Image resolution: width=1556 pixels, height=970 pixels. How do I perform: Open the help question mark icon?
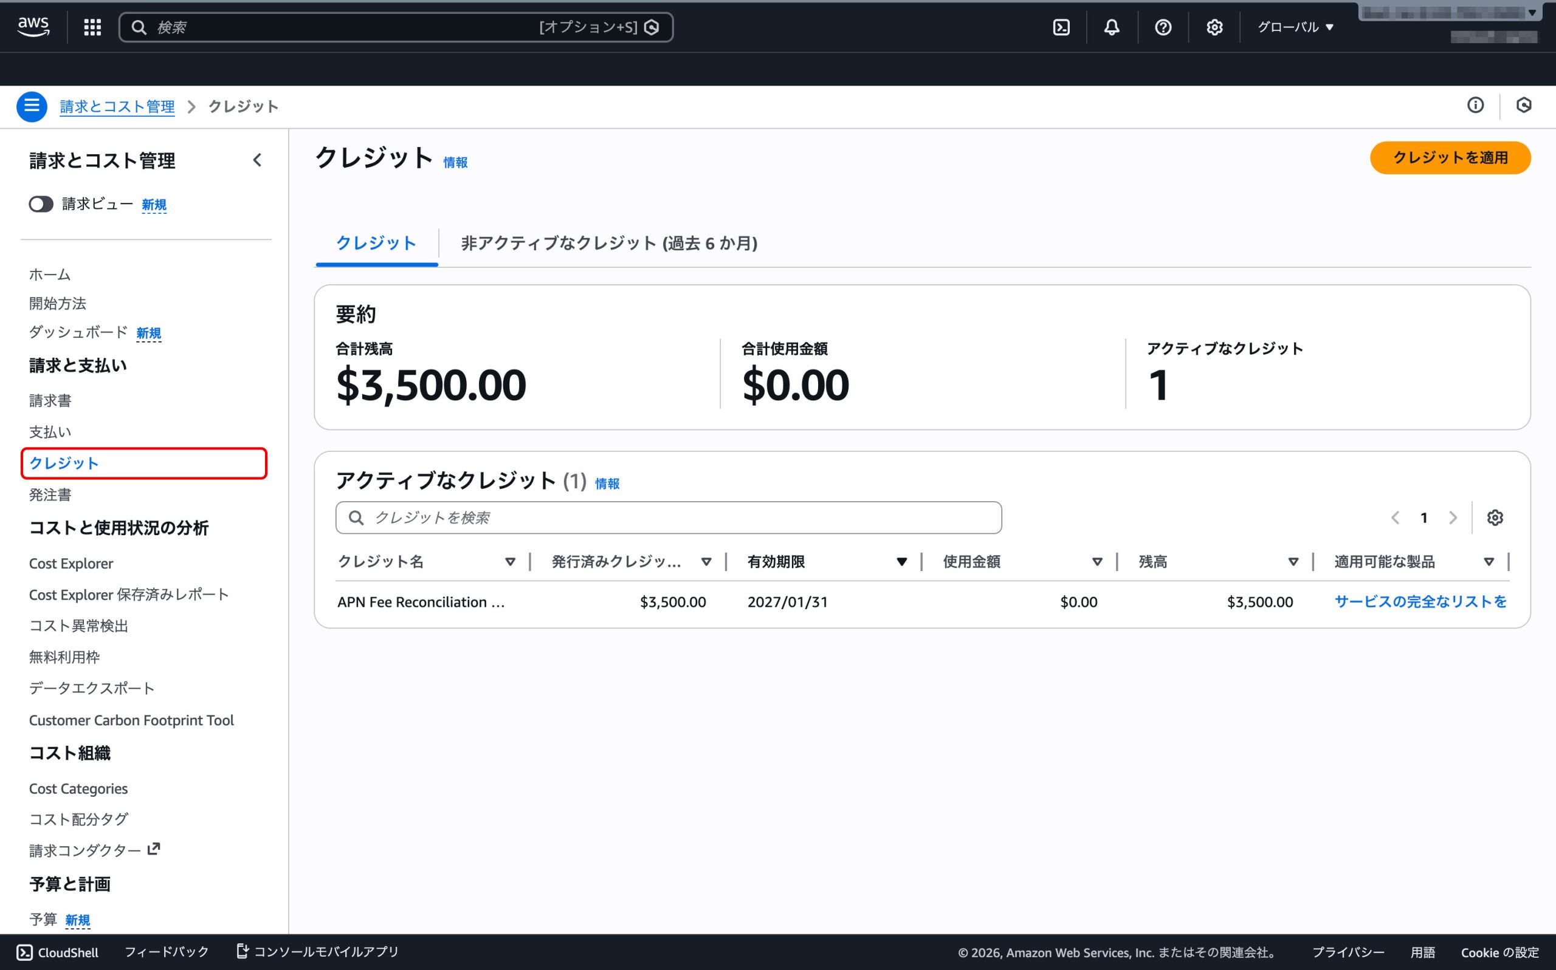pos(1163,27)
